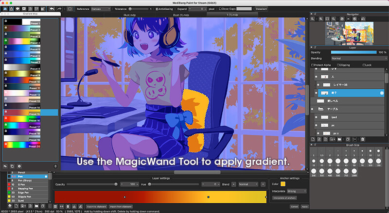The image size is (389, 213).
Task: Click the Deselect button
Action: click(x=261, y=9)
